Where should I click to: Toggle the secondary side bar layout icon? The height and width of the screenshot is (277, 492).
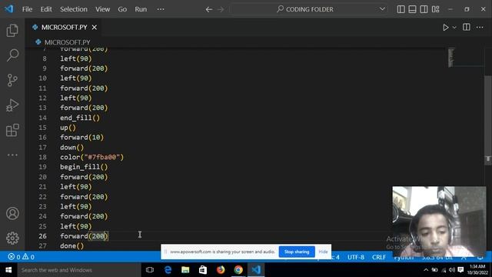tap(424, 9)
